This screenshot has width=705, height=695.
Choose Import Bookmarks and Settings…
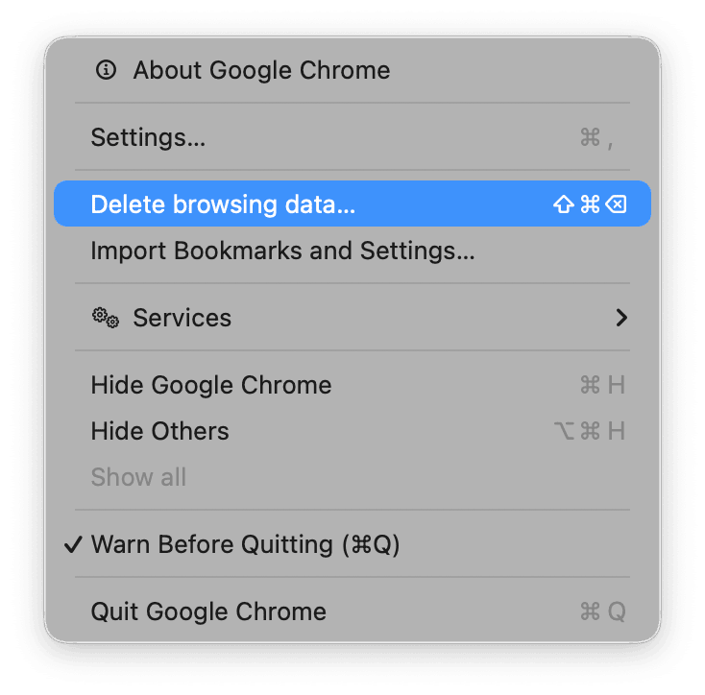[282, 251]
